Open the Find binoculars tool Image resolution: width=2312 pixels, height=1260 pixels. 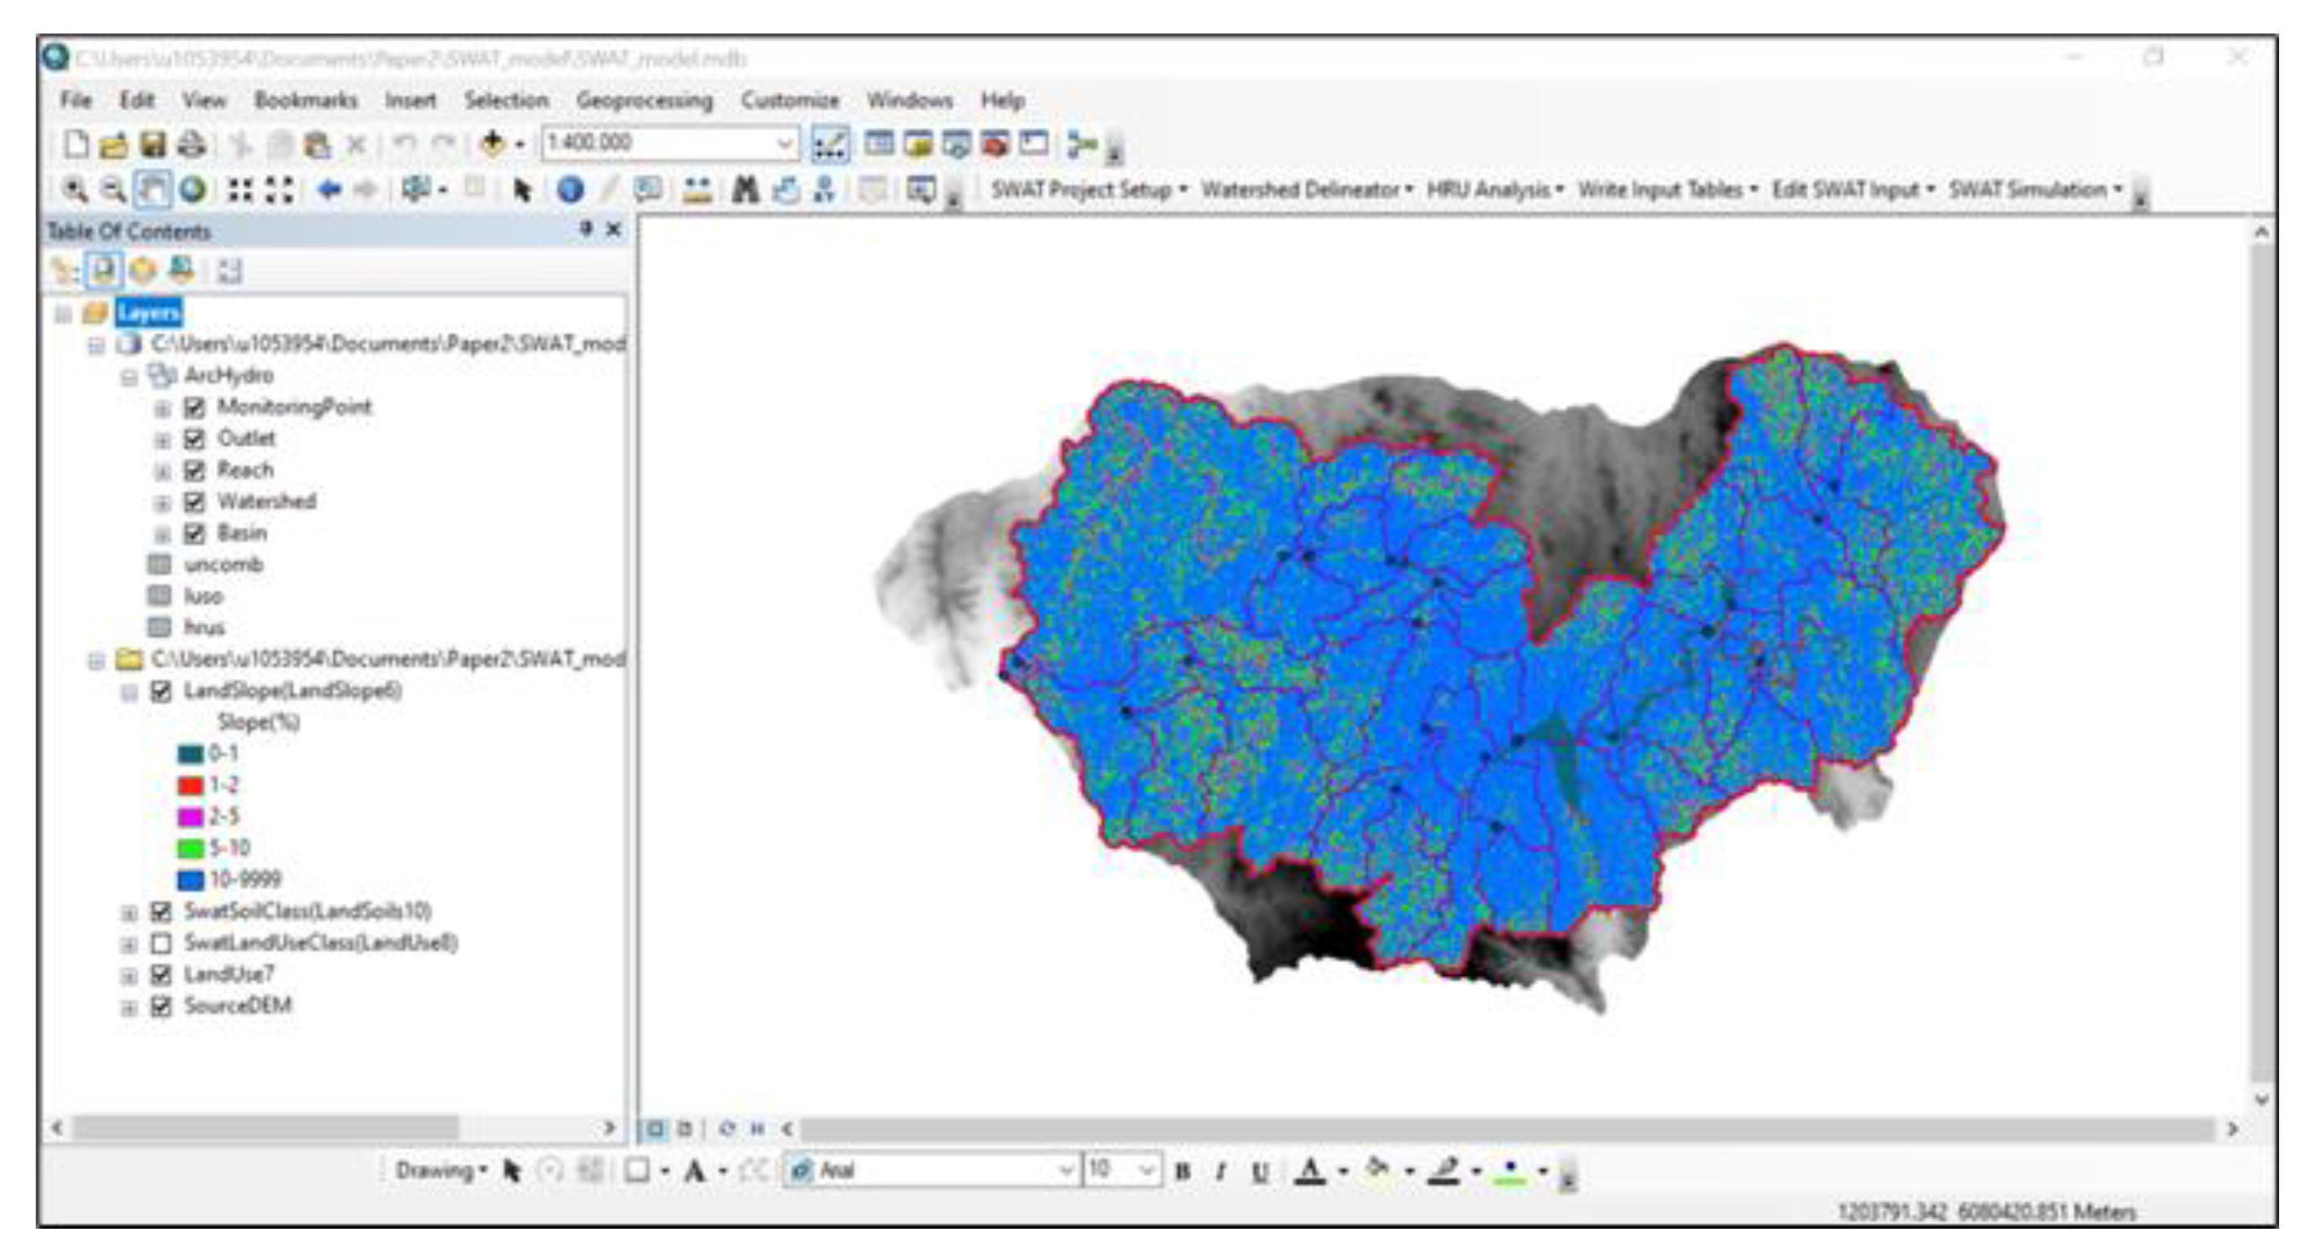pos(745,189)
